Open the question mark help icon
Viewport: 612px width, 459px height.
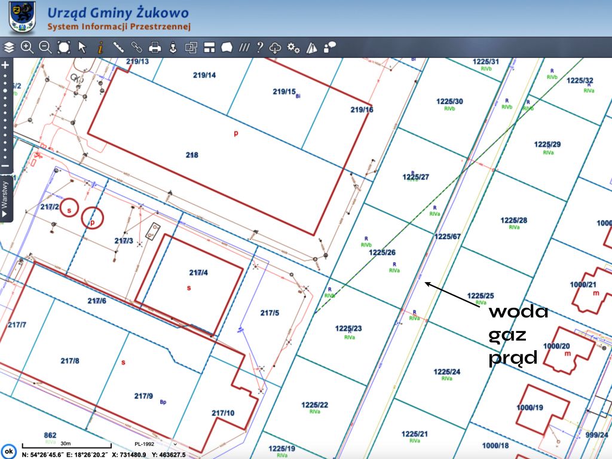point(259,48)
